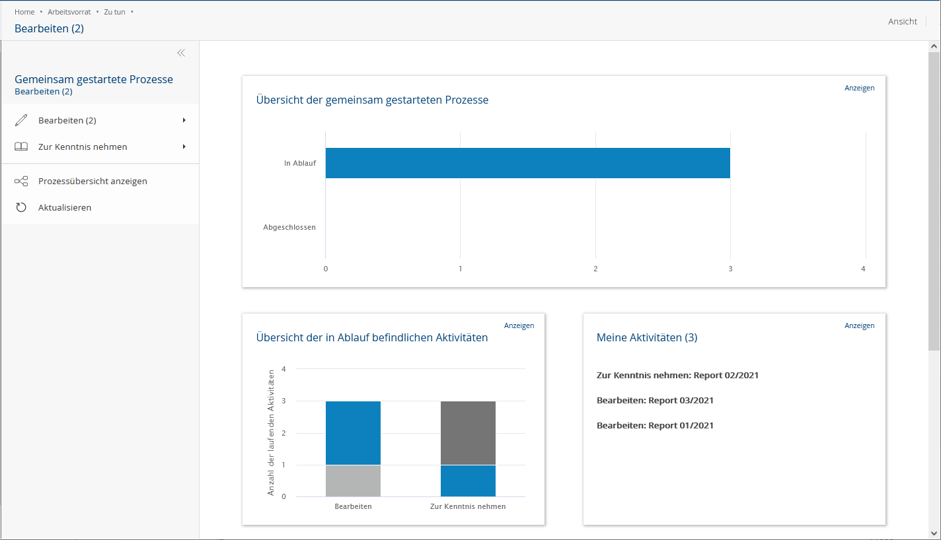Click light gray segment of Bearbeiten column
Viewport: 941px width, 540px height.
coord(353,481)
